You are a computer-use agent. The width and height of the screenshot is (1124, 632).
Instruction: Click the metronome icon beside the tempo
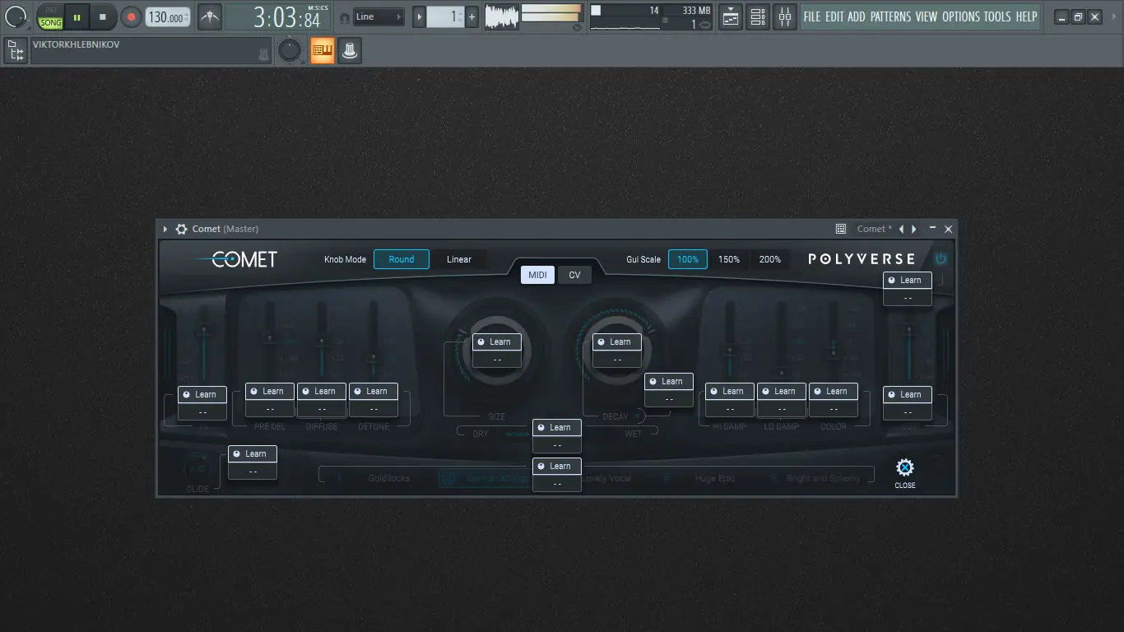pyautogui.click(x=210, y=16)
